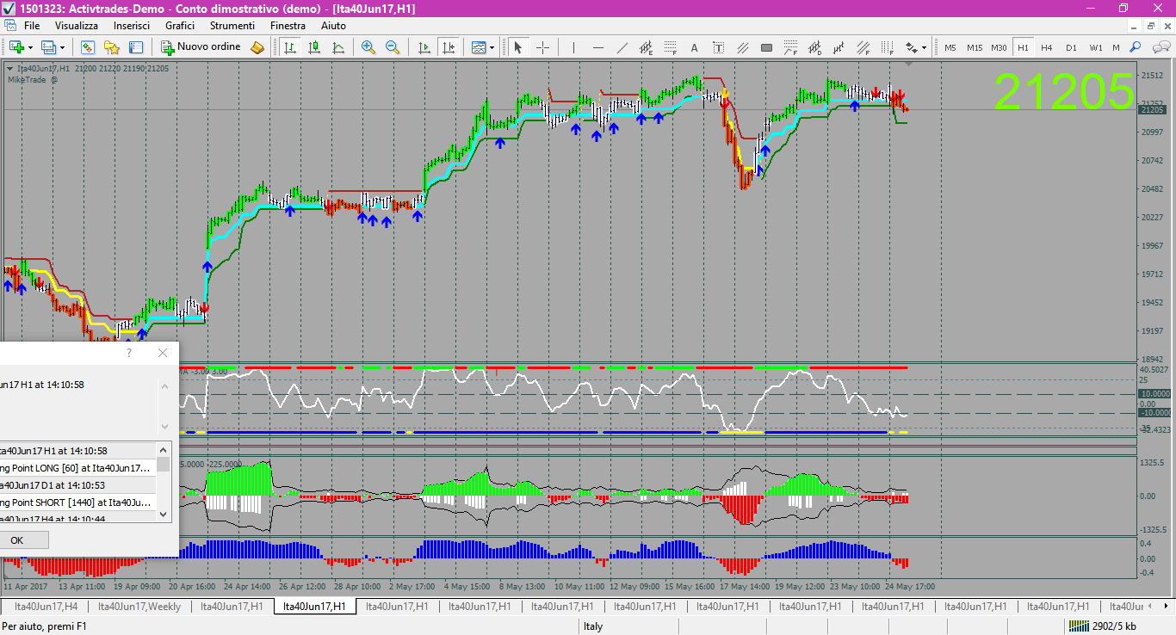
Task: Switch to line chart display
Action: tap(338, 47)
